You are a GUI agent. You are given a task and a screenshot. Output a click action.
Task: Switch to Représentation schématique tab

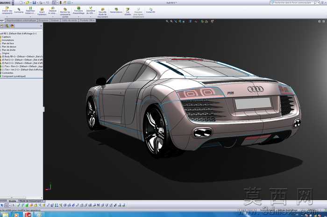(21, 21)
